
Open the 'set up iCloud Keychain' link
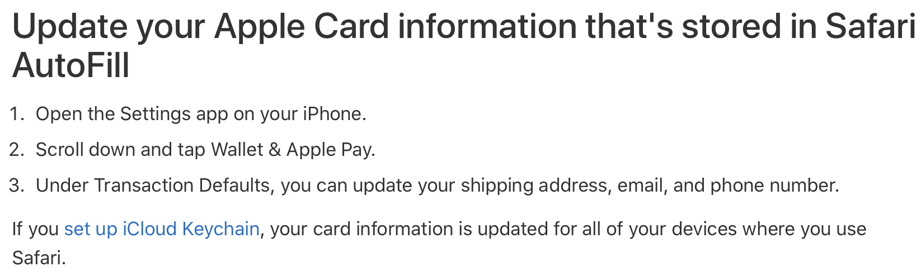[162, 229]
